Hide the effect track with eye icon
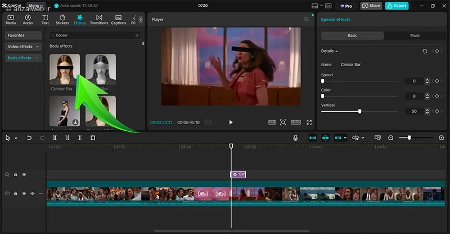450x234 pixels. click(24, 175)
